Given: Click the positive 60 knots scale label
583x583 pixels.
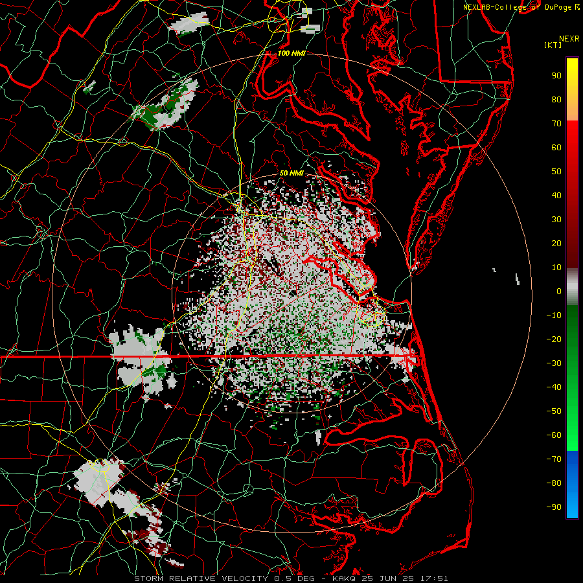Looking at the screenshot, I should (556, 147).
